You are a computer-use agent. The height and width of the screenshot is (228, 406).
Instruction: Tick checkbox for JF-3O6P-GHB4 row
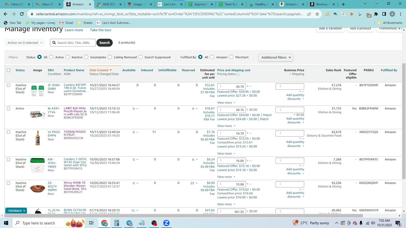[9, 85]
